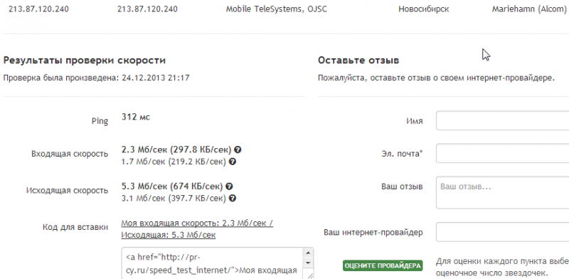This screenshot has height=279, width=569.
Task: Click help icon beside 5.3 Мб/сек outgoing speed
Action: pos(229,186)
